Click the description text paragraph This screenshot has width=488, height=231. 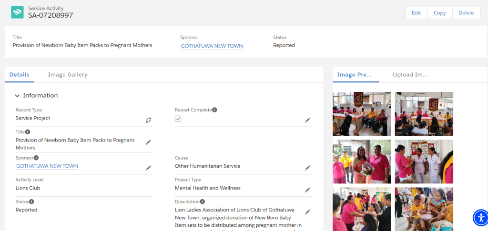(238, 219)
